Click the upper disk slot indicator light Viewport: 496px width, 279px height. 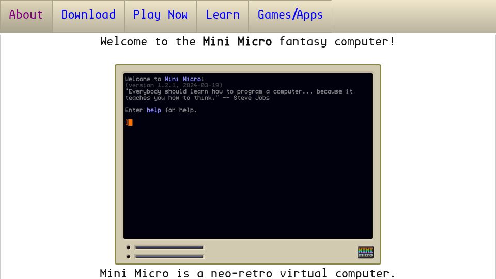click(129, 247)
